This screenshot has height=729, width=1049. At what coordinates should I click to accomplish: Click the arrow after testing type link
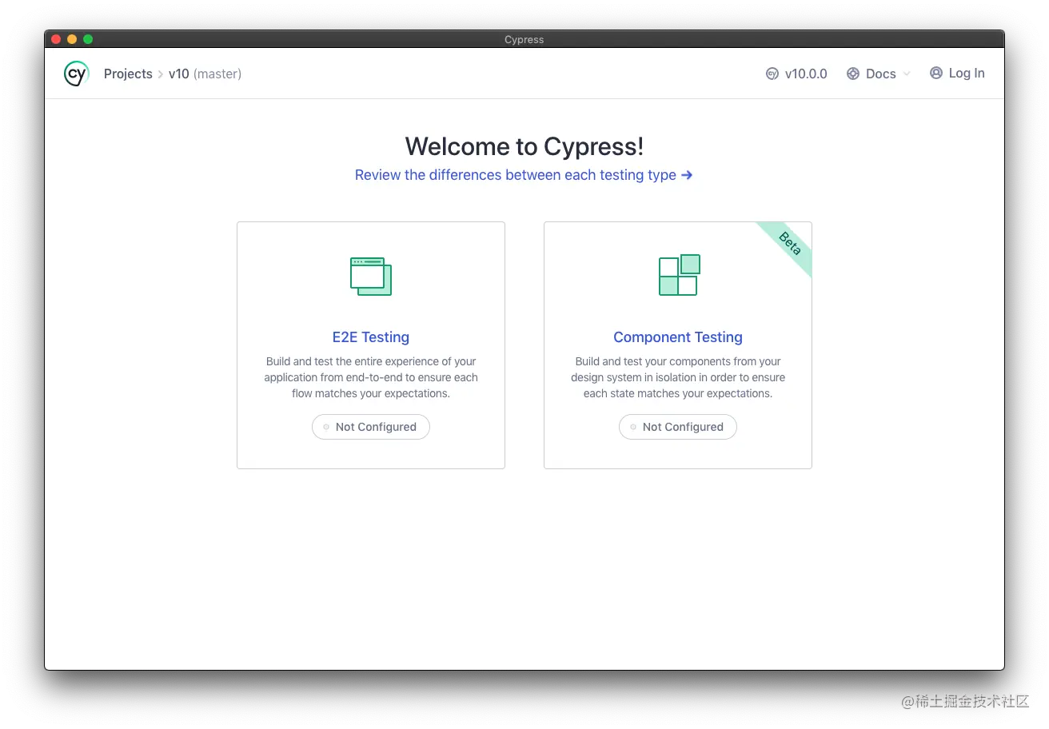coord(687,175)
